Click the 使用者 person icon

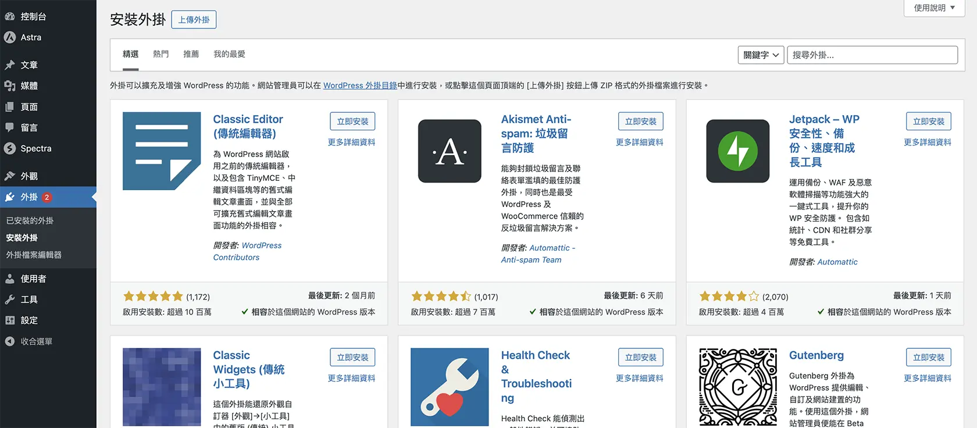(10, 279)
